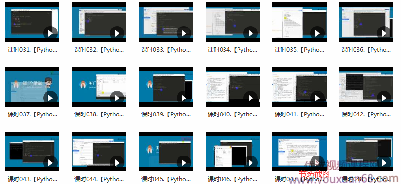
Task: Select the 课时032.【Pytho... file name
Action: [x=99, y=50]
